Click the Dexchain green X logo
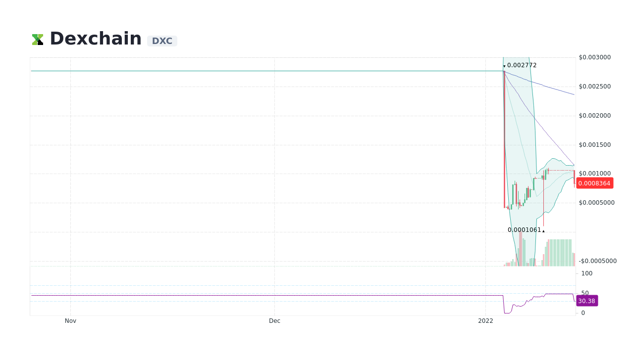This screenshot has height=356, width=634. tap(37, 39)
